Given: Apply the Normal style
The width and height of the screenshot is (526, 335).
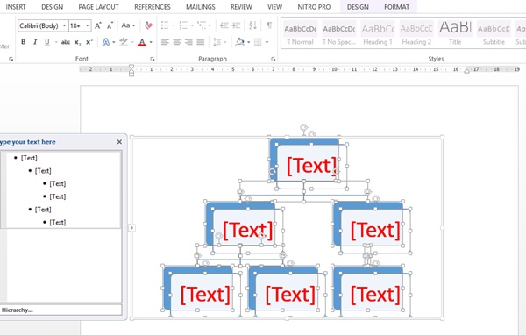Looking at the screenshot, I should coord(300,33).
